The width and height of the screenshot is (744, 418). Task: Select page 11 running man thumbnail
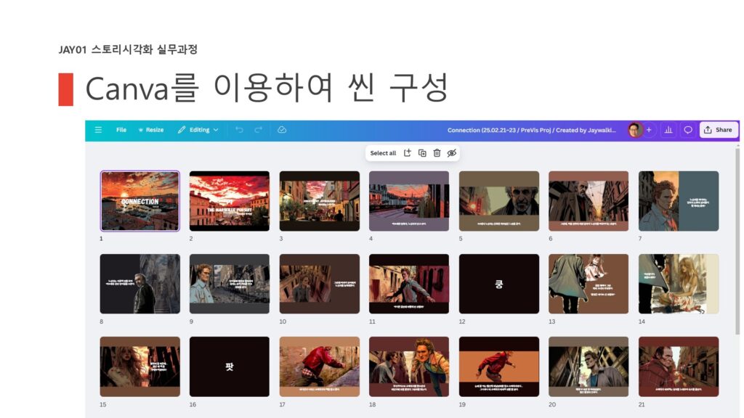pos(409,284)
